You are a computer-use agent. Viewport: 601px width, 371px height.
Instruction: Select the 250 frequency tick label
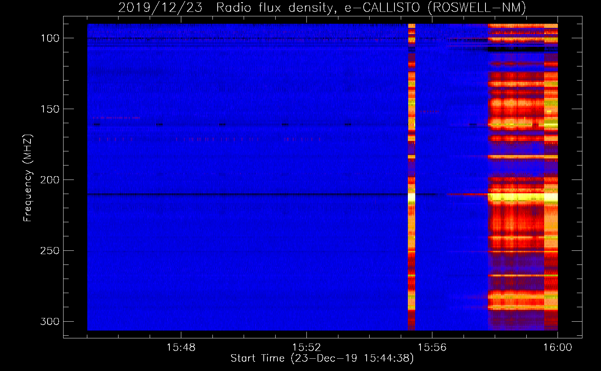pos(49,251)
